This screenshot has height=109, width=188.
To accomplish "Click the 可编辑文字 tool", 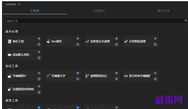I will (60, 76).
